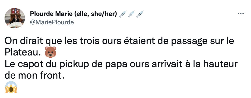Image resolution: width=251 pixels, height=98 pixels.
Task: Click the display name Plourde Marie
Action: coord(51,14)
